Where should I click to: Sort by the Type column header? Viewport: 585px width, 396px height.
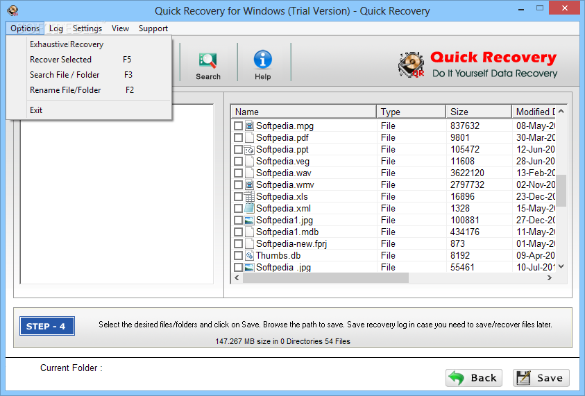(411, 112)
